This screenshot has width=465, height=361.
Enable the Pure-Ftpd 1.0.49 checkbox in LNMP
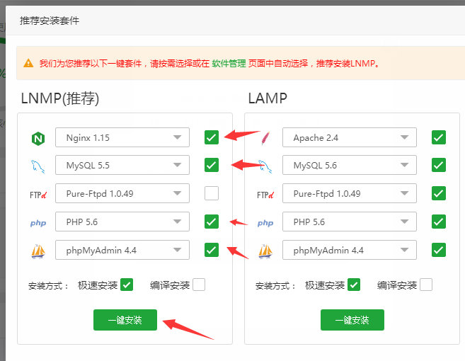(x=212, y=193)
